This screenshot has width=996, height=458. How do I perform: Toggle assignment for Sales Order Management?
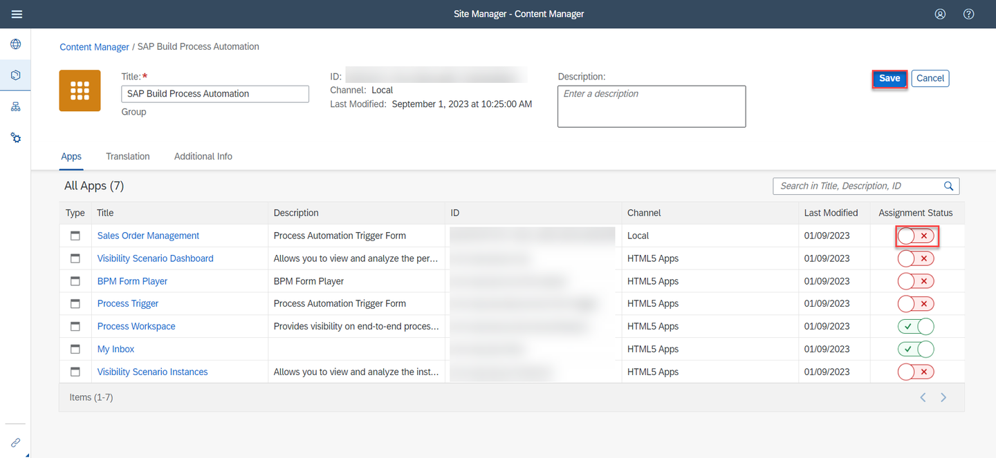(x=916, y=236)
